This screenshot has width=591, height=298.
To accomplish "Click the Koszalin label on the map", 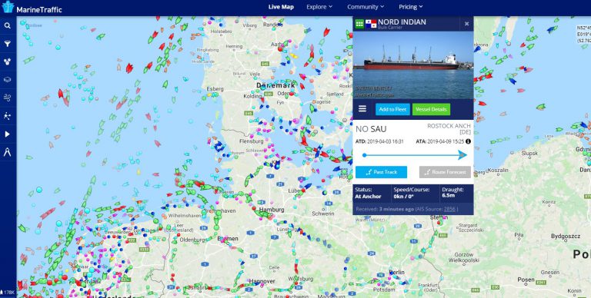I will coord(498,170).
